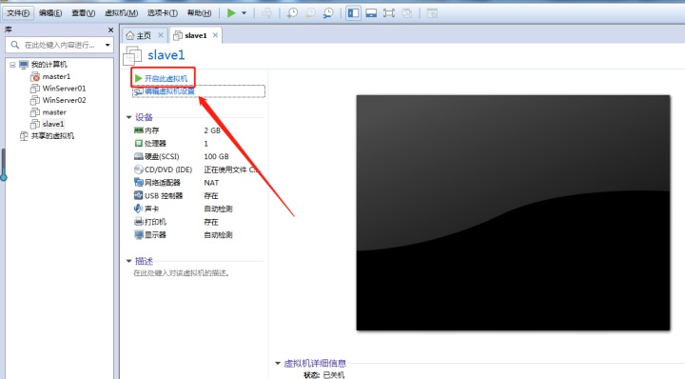Click the black VM screen preview
The image size is (685, 379).
pos(513,212)
